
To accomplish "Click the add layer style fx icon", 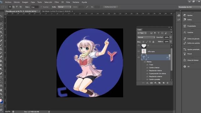I will point(147,83).
